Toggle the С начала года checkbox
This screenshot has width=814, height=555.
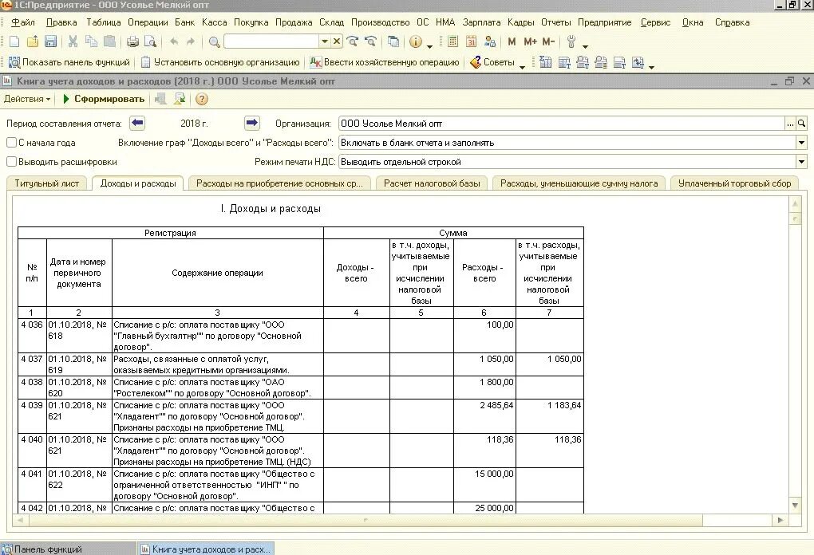11,142
